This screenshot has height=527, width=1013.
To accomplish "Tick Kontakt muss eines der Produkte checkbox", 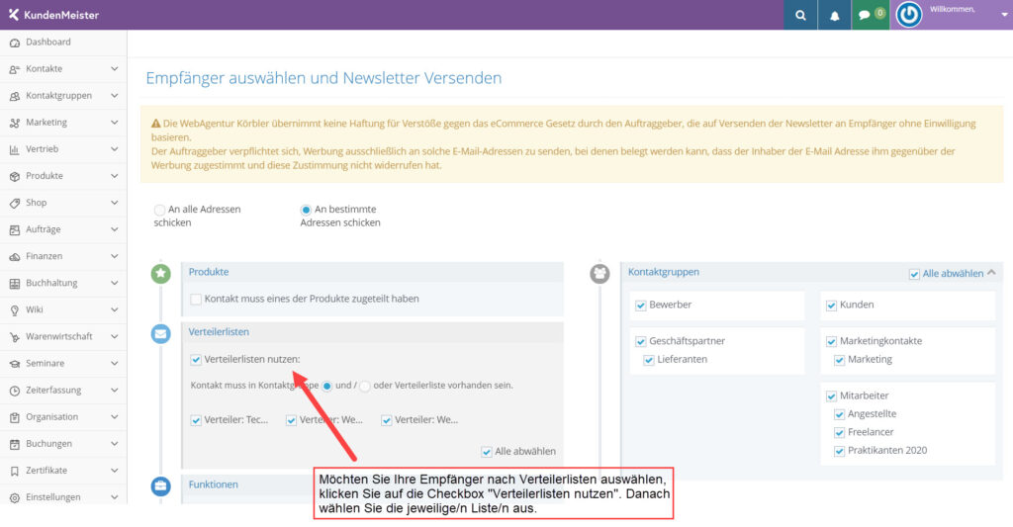I will click(196, 299).
